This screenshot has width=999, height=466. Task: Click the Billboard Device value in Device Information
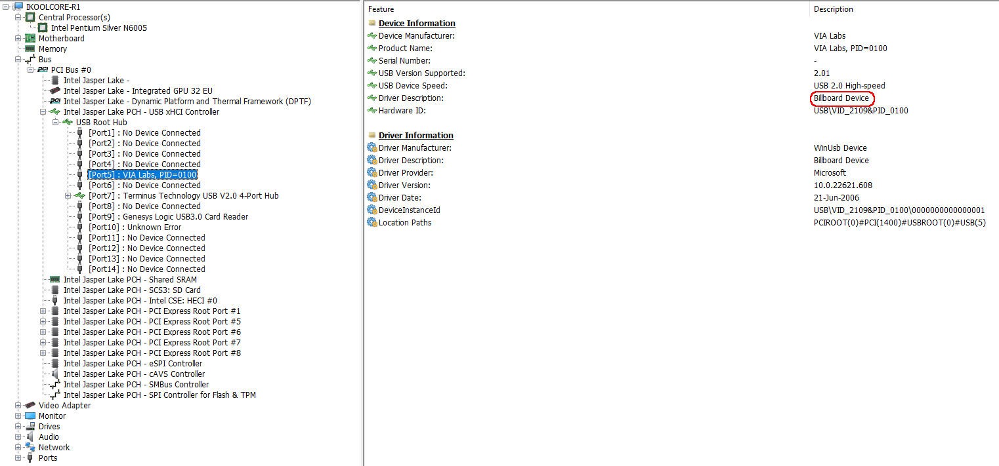tap(841, 98)
